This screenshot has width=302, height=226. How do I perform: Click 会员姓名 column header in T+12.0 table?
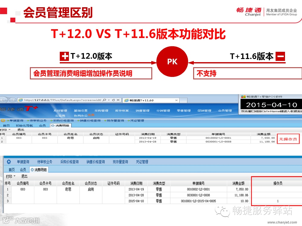68,183
